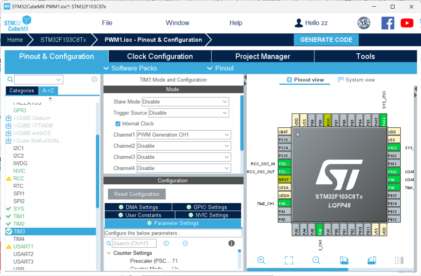Open the NVIC Settings tab
This screenshot has height=276, width=421.
point(208,215)
